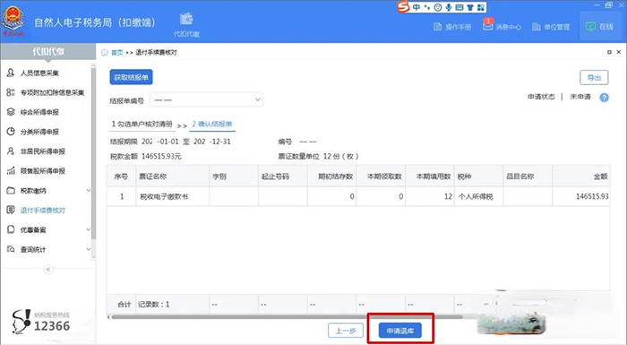The image size is (627, 345).
Task: Open the 操作手册 manual icon
Action: point(437,27)
